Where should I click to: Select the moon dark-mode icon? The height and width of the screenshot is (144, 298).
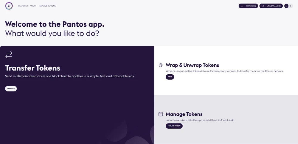(291, 6)
